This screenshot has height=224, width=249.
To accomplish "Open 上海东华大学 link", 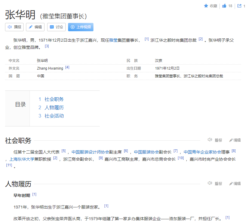I will point(22,159).
